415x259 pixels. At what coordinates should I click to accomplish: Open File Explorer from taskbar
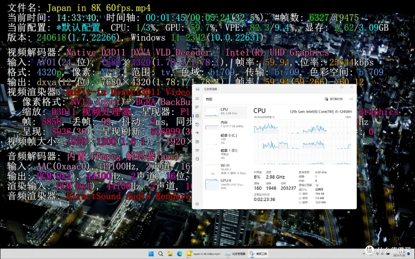tap(170, 254)
